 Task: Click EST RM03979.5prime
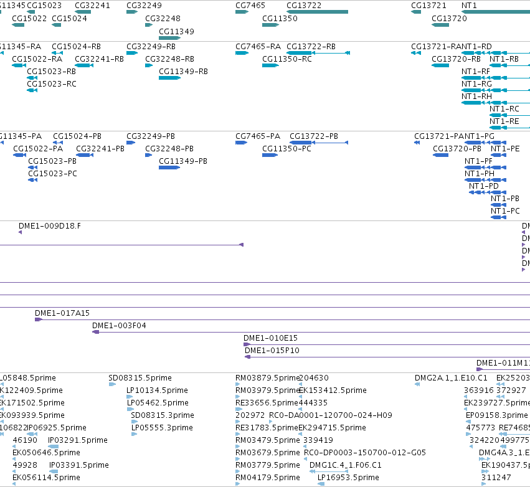click(267, 390)
